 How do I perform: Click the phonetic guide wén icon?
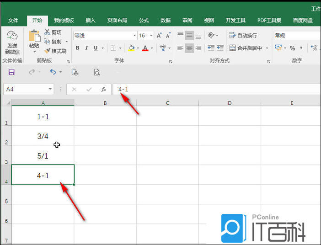163,48
